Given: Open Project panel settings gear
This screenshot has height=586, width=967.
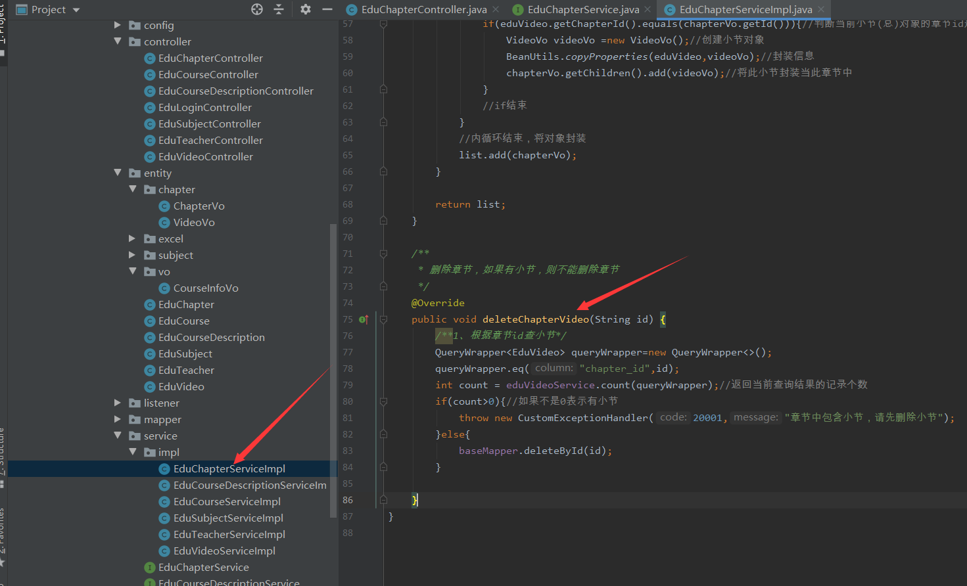Looking at the screenshot, I should (x=306, y=9).
